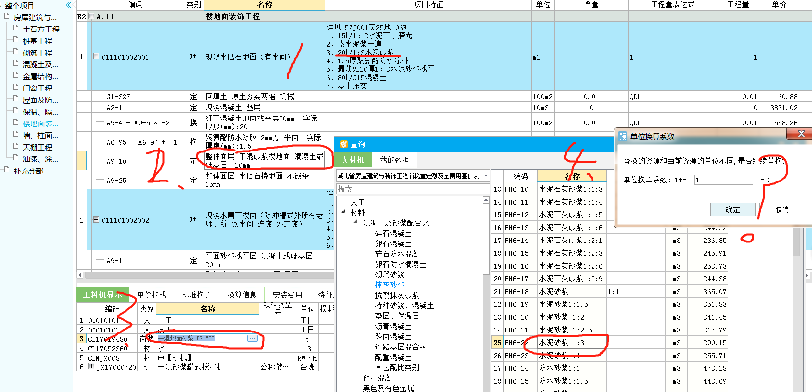Viewport: 812px width, 392px height.
Task: Click the page icon beside 补充分部
Action: point(7,170)
